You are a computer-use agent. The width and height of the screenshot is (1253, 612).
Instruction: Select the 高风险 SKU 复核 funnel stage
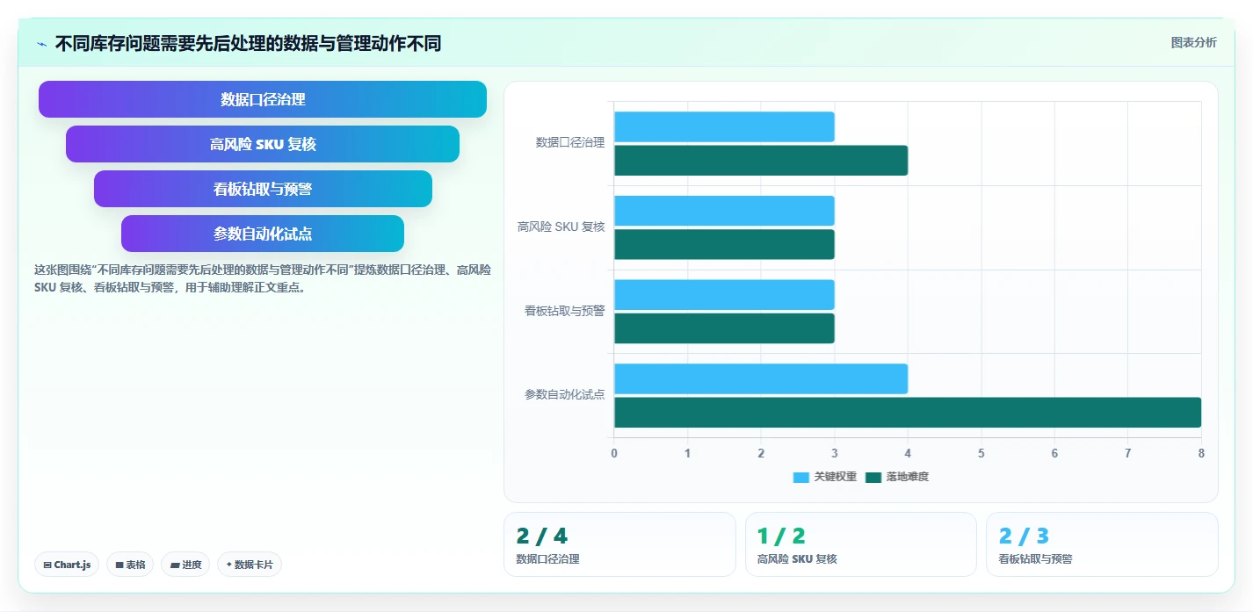click(x=263, y=144)
